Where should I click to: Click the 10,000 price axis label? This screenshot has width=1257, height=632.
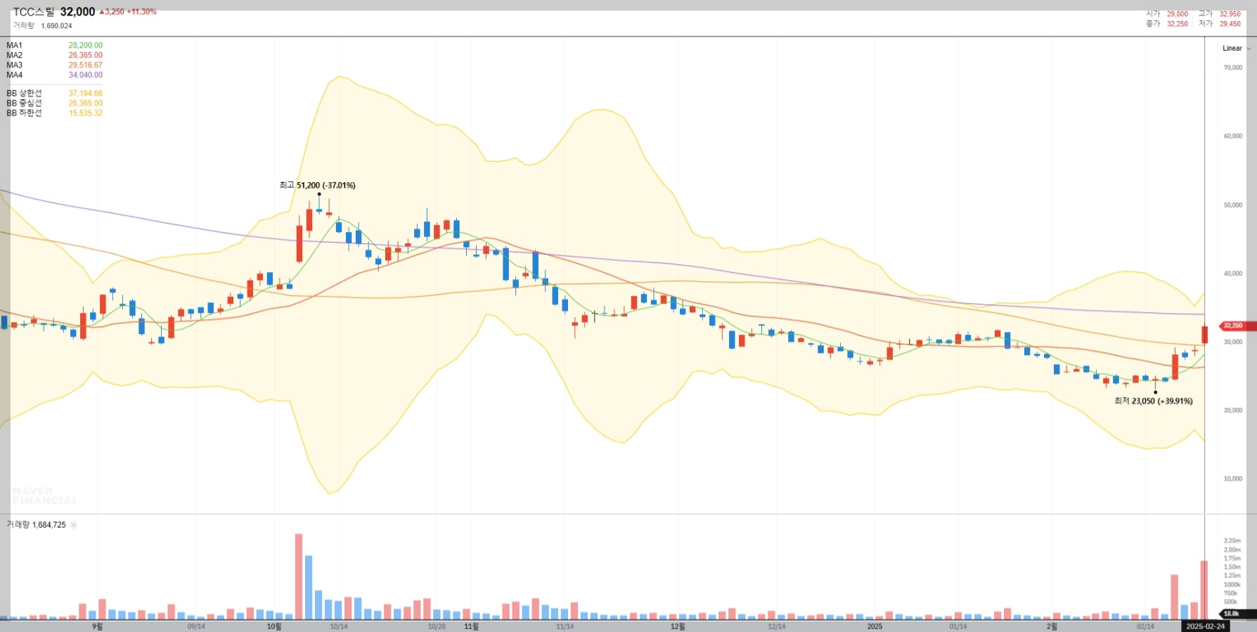[x=1233, y=479]
